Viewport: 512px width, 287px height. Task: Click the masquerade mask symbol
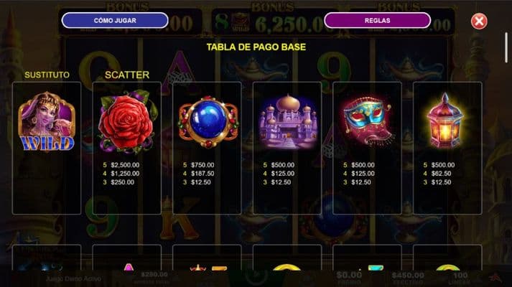[x=367, y=121]
